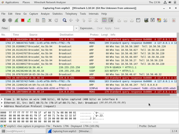Find a packet (magnifier icon)
The height and width of the screenshot is (134, 179).
click(64, 20)
